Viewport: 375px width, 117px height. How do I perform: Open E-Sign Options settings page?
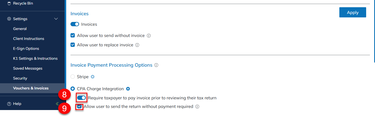click(x=26, y=49)
